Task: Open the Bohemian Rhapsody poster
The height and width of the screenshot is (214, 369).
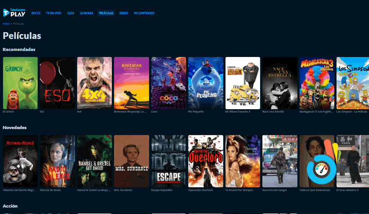Action: click(x=132, y=83)
